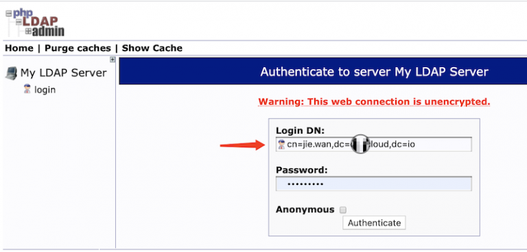This screenshot has width=527, height=252.
Task: Expand the plus node next to admin in the logo
Action: [28, 32]
